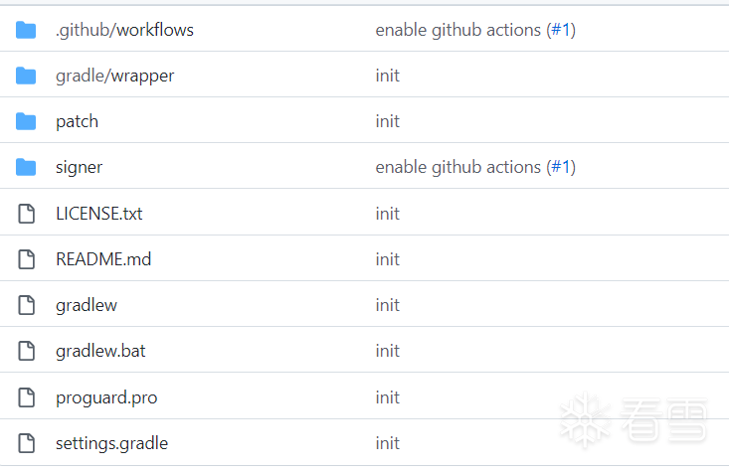Open pull request #1 in the .github/workflows row
This screenshot has width=729, height=472.
pyautogui.click(x=561, y=30)
